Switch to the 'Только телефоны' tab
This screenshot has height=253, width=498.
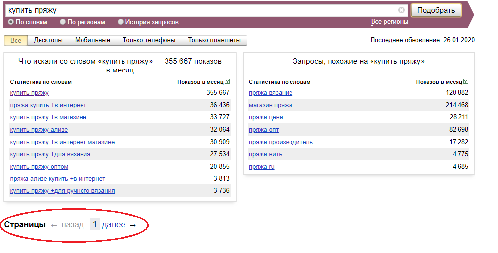[x=149, y=40]
